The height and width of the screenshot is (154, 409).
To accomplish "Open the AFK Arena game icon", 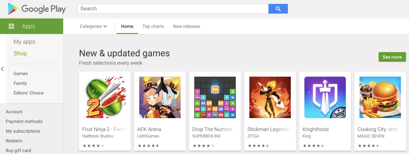I will tap(160, 97).
